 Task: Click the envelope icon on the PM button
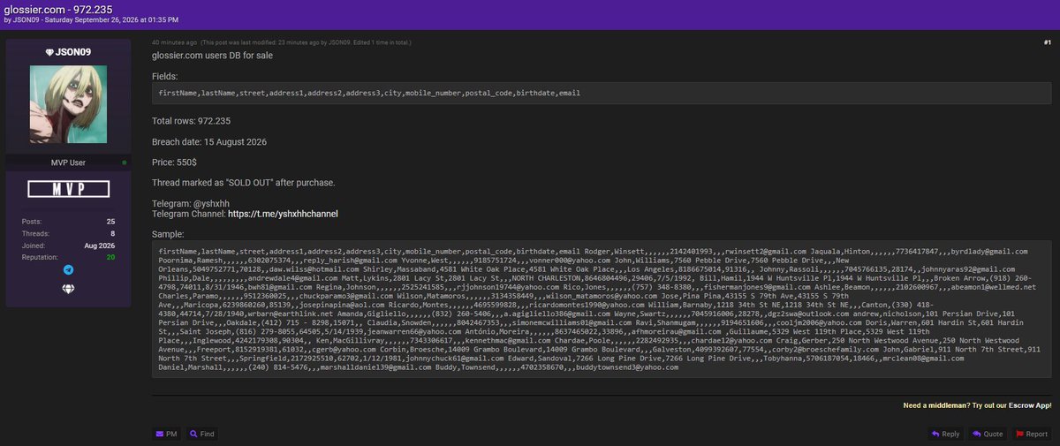coord(159,434)
